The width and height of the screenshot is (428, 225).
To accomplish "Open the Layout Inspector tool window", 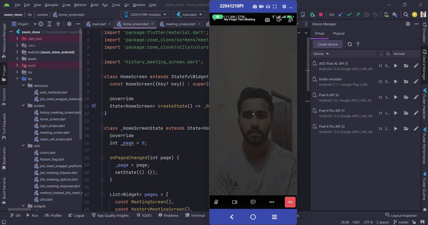I will (401, 215).
